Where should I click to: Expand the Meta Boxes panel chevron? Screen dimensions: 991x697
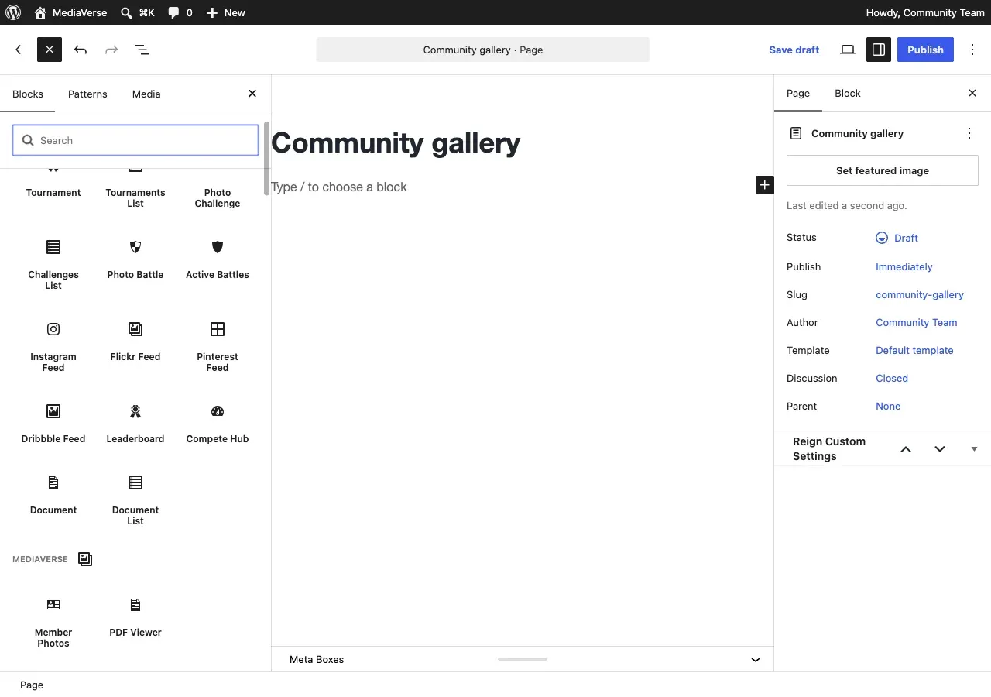pos(756,660)
